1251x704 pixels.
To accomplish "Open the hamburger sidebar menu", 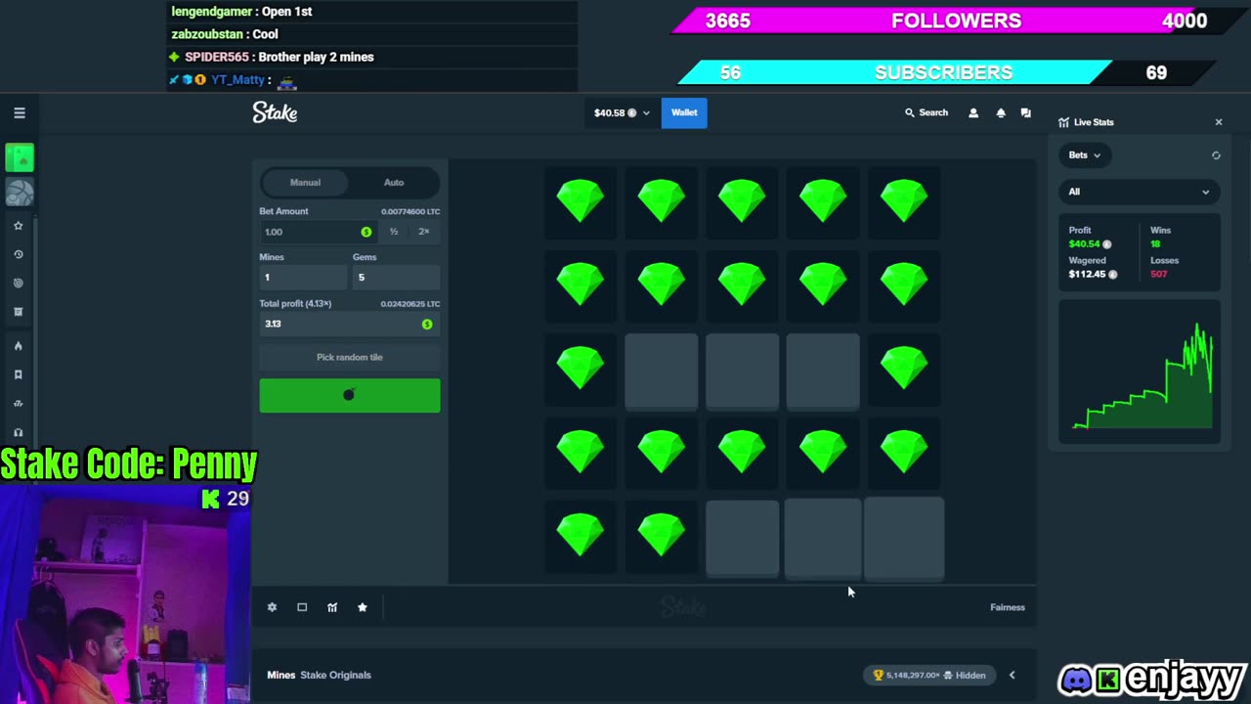I will 19,113.
